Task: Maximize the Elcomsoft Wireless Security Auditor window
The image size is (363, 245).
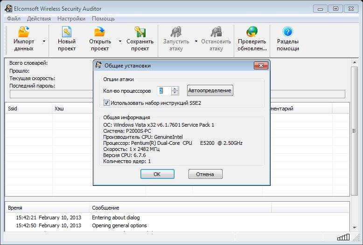Action: [x=335, y=9]
